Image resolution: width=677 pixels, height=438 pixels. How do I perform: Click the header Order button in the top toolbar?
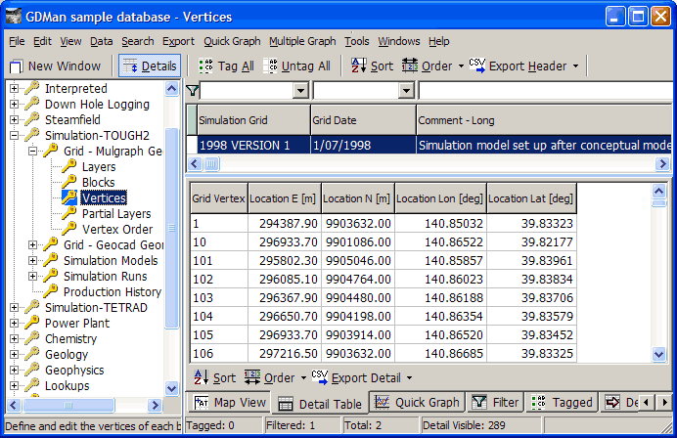pos(427,66)
